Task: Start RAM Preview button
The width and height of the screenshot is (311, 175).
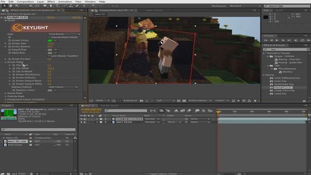Action: (309, 40)
